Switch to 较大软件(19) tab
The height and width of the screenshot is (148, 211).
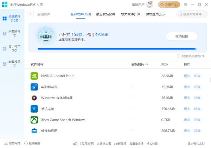(x=130, y=14)
